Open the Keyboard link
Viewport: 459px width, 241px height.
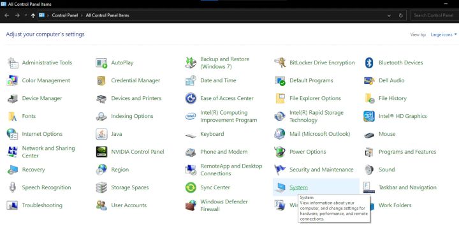click(212, 134)
